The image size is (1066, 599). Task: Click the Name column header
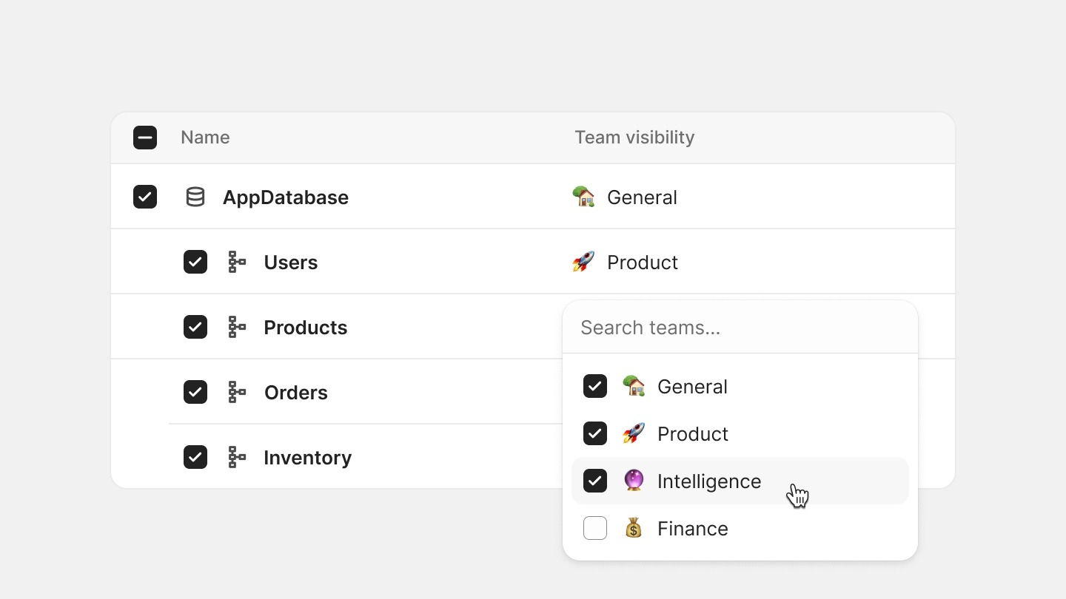[x=205, y=138]
